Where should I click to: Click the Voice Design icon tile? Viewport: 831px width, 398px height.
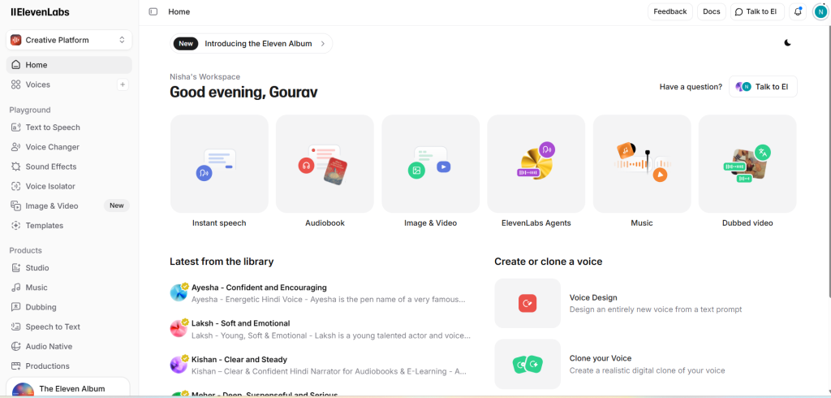tap(527, 304)
